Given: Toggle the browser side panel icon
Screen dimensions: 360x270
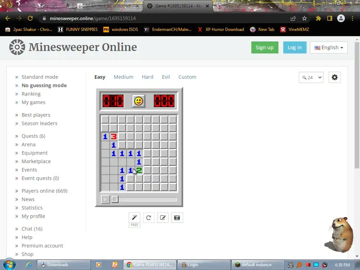Looking at the screenshot, I should coord(330,18).
